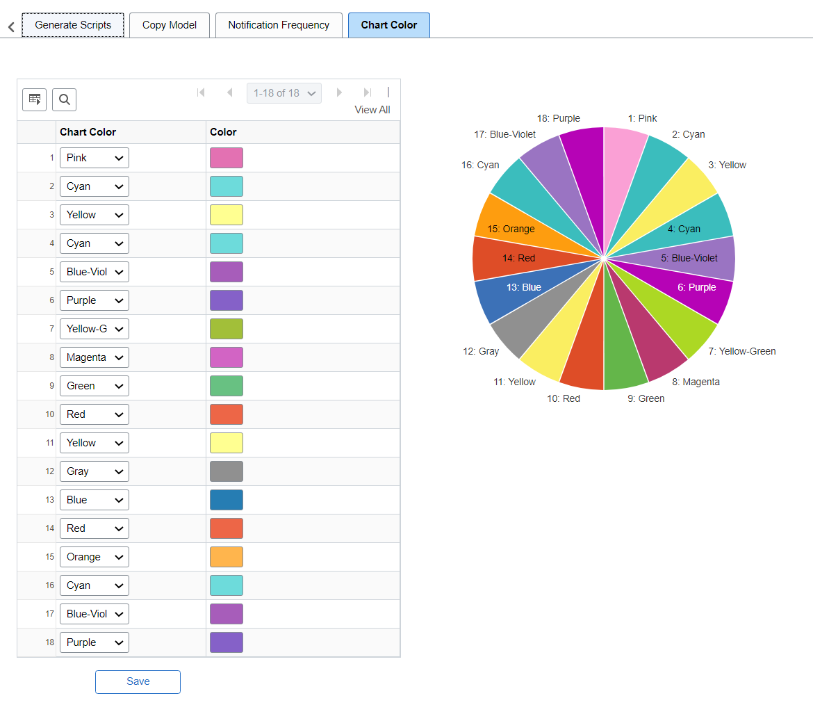The width and height of the screenshot is (813, 705).
Task: Go to first page arrow icon
Action: 202,92
